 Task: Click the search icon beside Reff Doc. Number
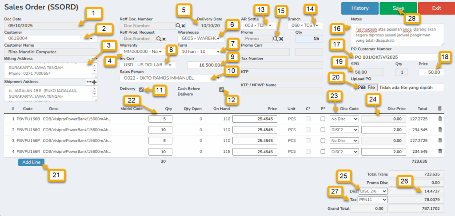(178, 26)
